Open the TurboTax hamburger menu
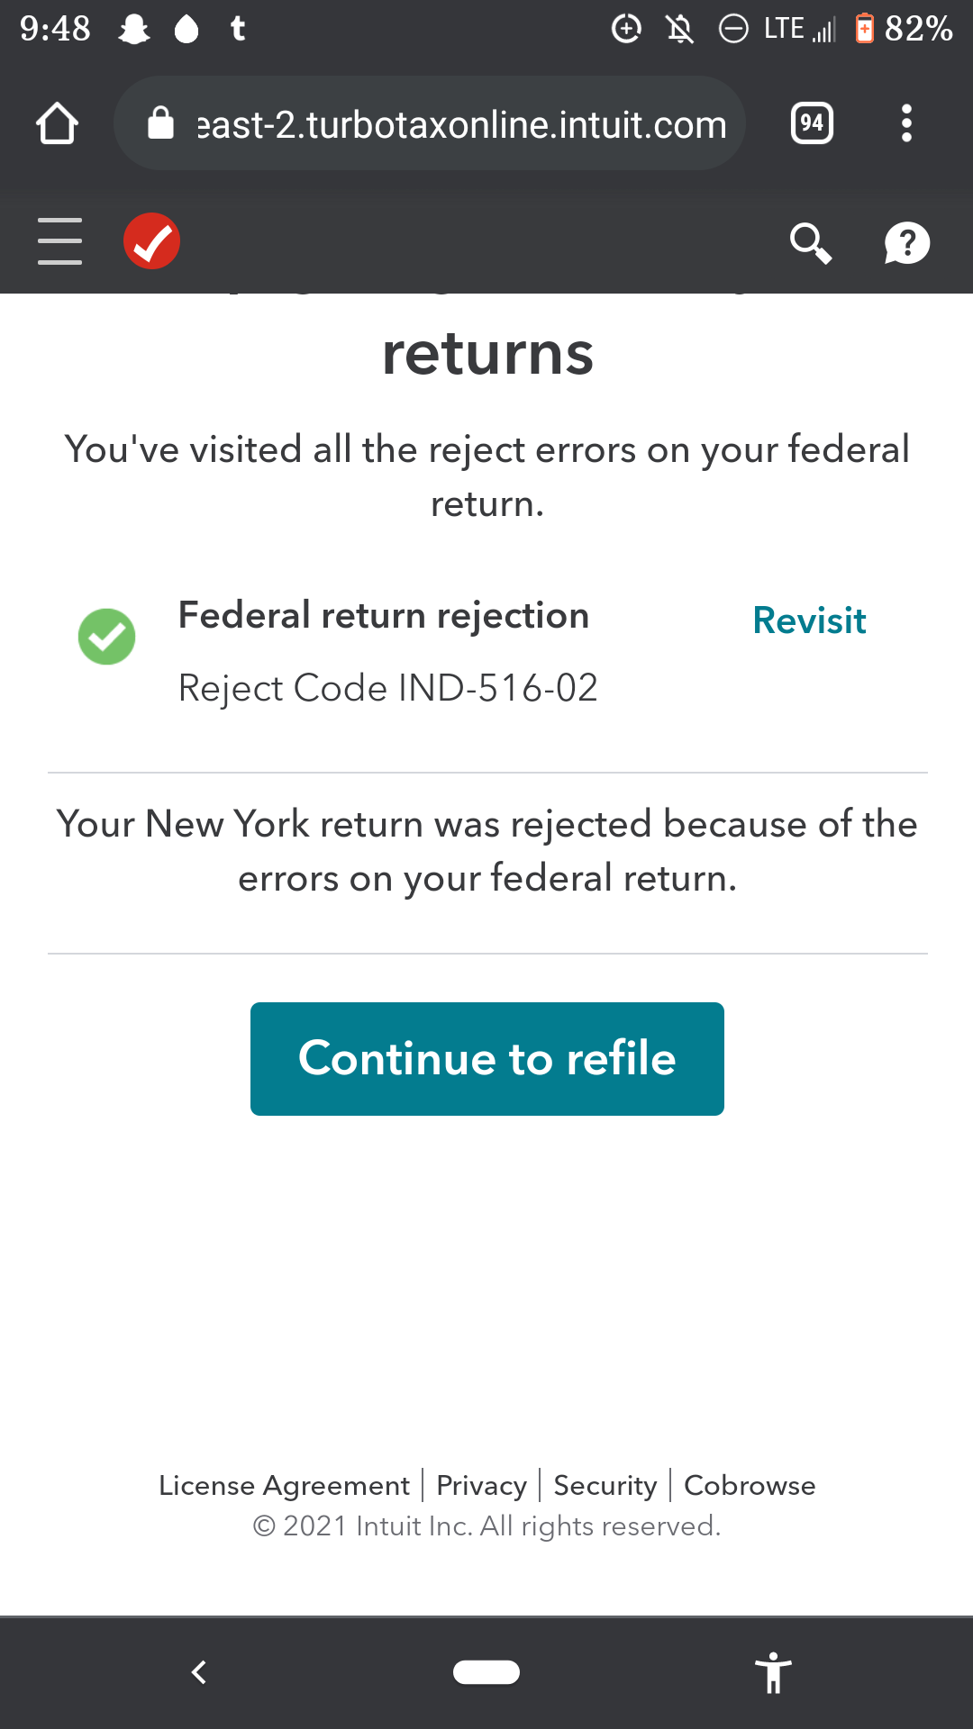 click(x=59, y=241)
